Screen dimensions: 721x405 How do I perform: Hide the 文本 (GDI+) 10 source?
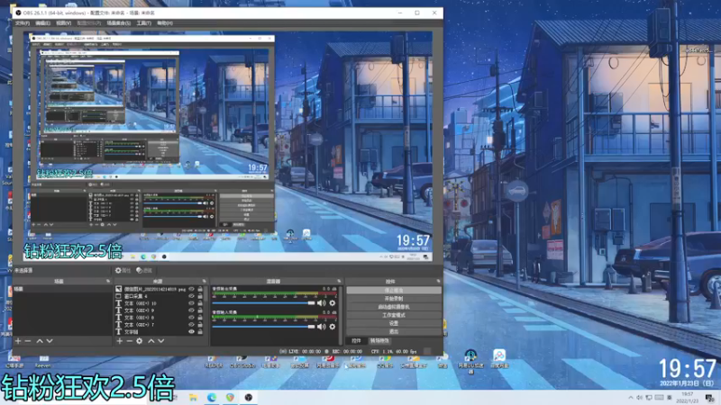coord(191,303)
